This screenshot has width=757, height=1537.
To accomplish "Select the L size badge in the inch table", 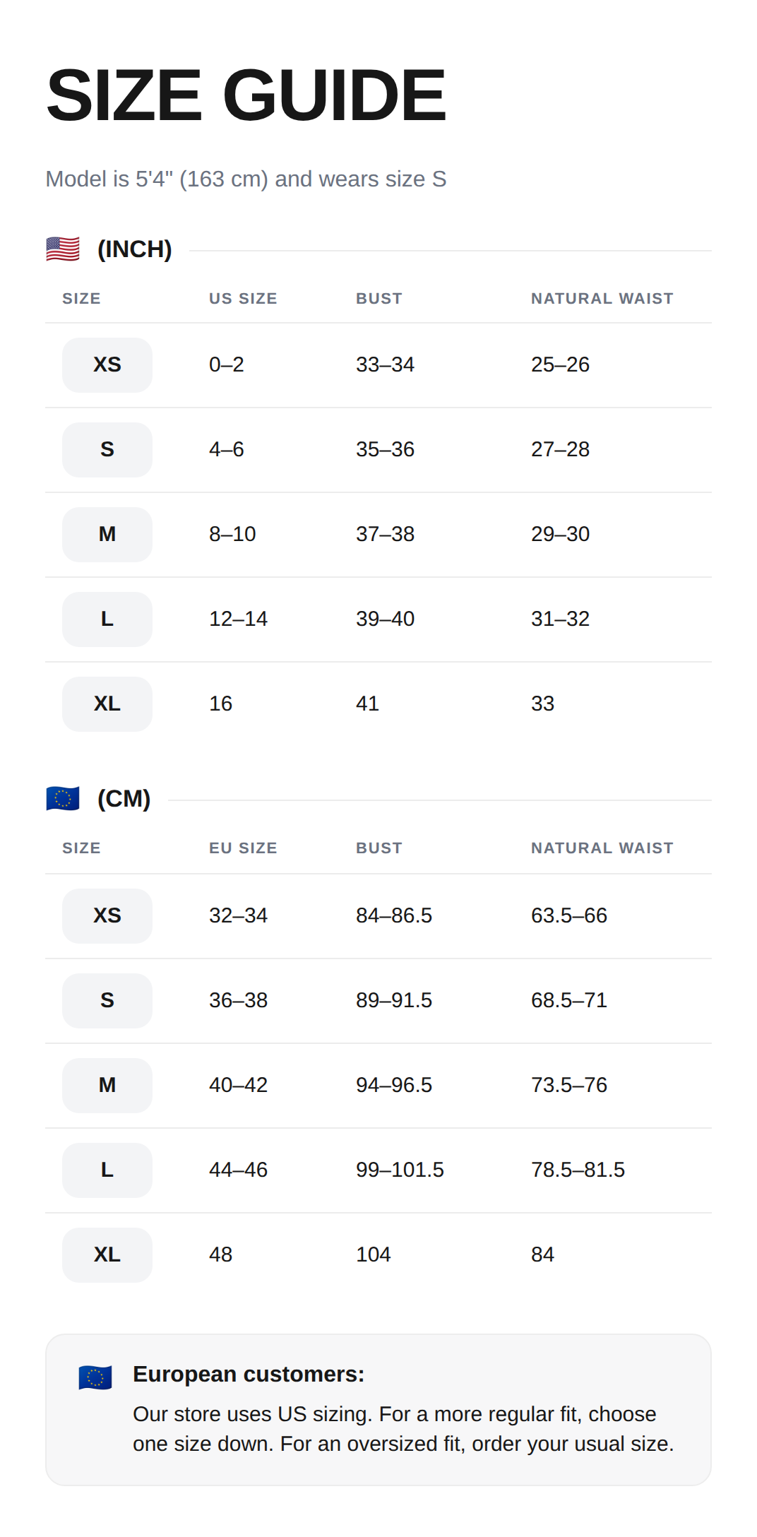I will (x=107, y=619).
